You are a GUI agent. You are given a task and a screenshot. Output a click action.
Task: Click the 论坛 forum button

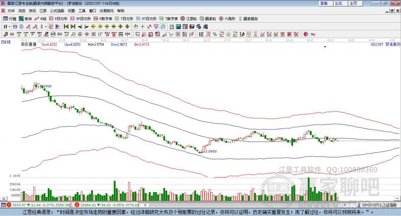[x=338, y=3]
